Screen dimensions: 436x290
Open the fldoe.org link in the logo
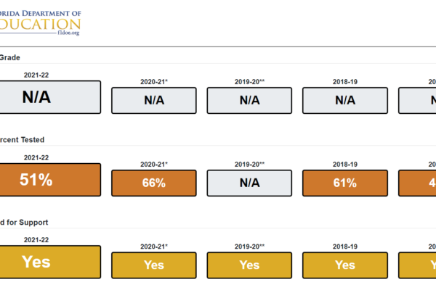click(68, 33)
